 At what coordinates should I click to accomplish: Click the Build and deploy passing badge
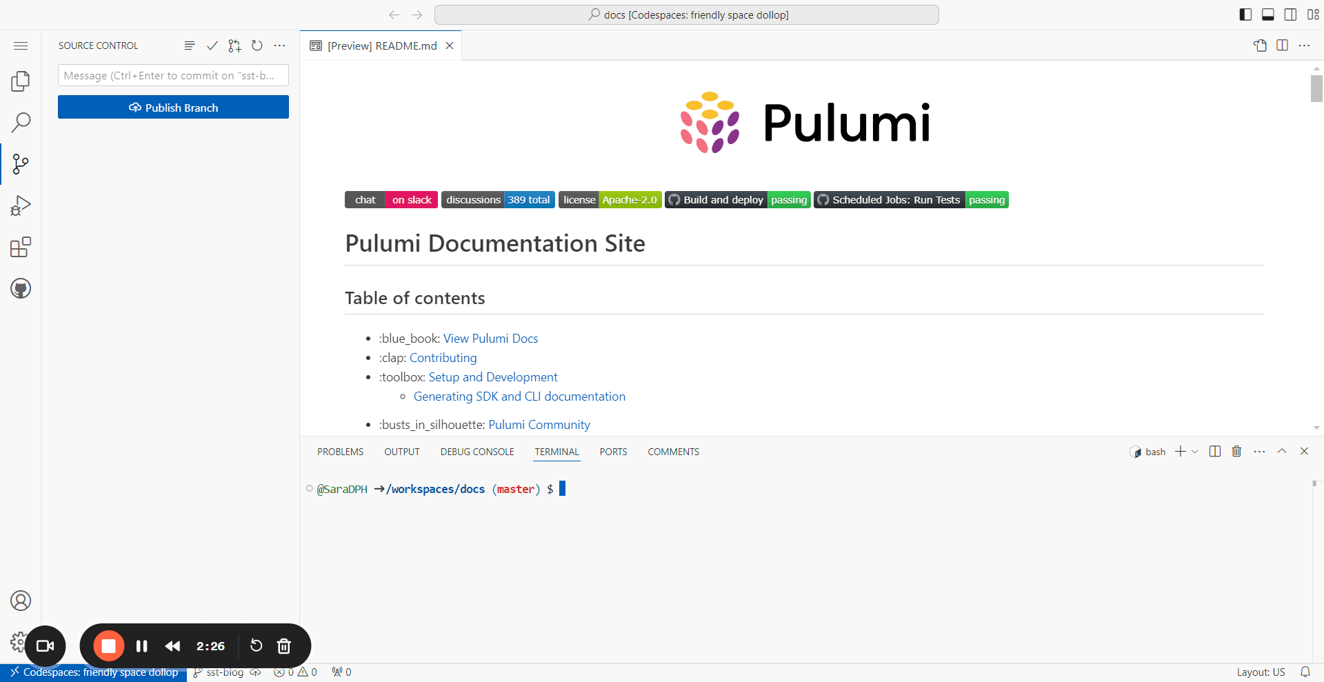(738, 200)
